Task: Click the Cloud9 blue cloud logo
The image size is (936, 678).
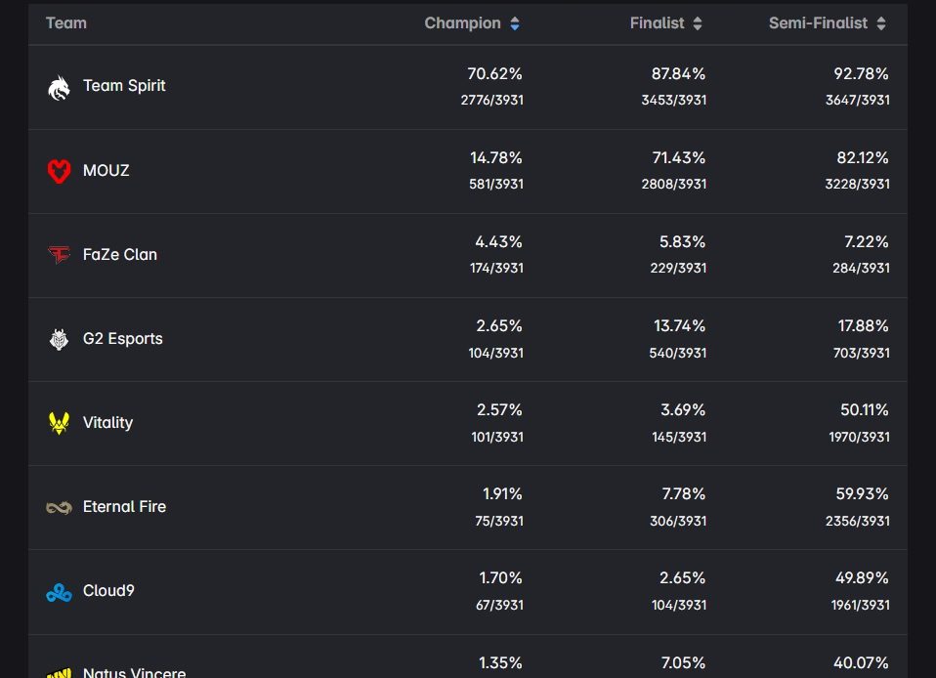Action: click(x=59, y=591)
